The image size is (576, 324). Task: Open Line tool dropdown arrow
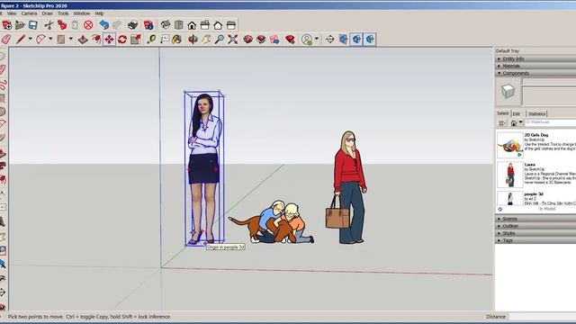click(x=30, y=39)
